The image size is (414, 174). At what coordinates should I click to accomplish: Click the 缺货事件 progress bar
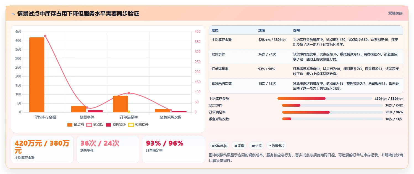point(332,105)
